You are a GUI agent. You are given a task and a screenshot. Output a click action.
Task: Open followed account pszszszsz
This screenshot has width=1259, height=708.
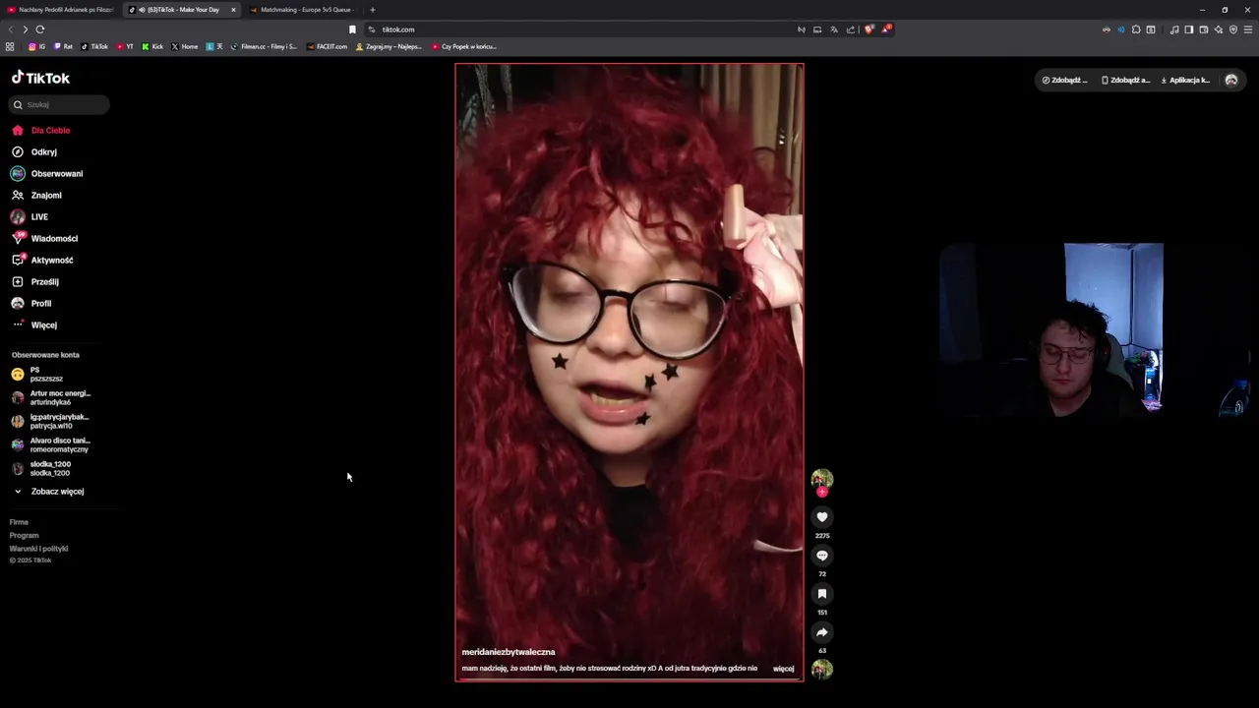coord(39,375)
